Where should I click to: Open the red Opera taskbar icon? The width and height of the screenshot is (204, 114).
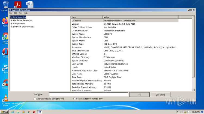[x=34, y=112]
